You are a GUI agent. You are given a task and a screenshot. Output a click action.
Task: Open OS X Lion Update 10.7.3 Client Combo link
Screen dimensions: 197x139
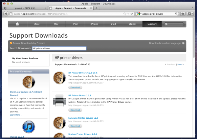pos(26,93)
